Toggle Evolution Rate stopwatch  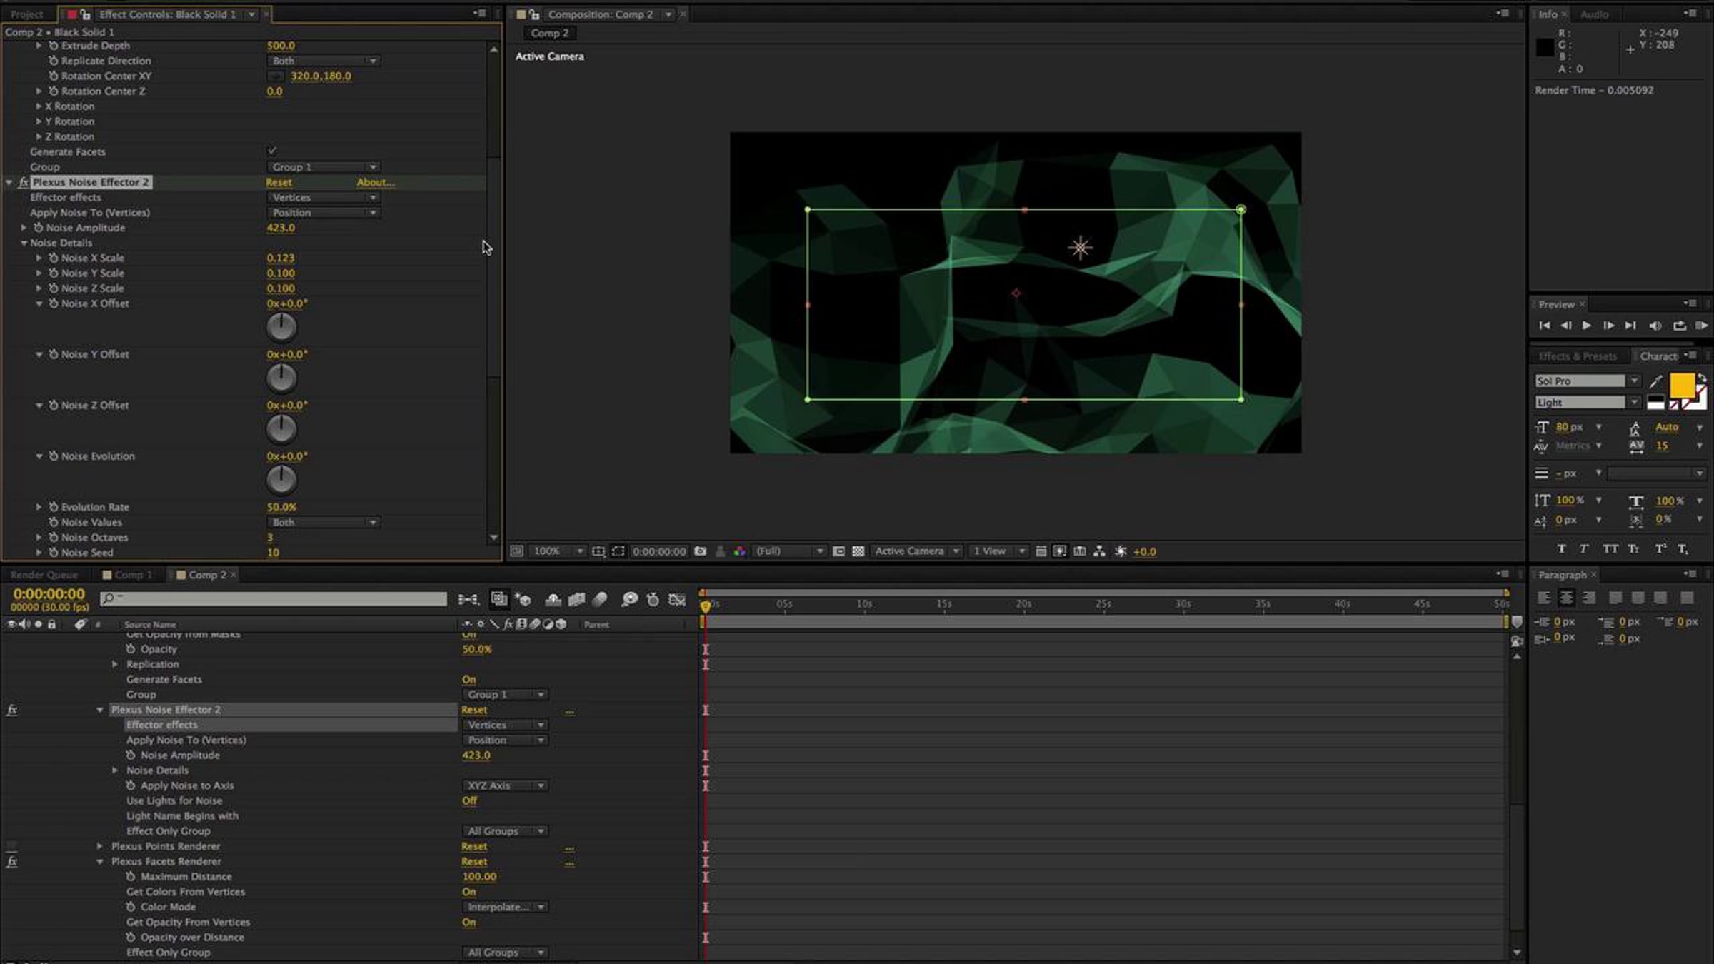53,507
